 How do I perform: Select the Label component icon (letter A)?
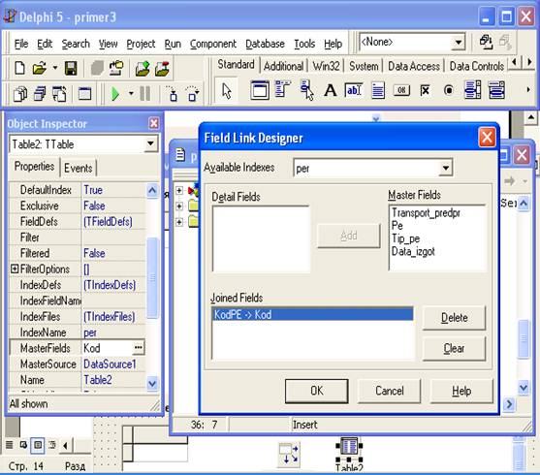[330, 90]
